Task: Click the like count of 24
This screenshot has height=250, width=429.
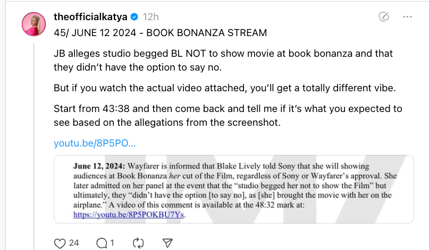Action: point(74,243)
